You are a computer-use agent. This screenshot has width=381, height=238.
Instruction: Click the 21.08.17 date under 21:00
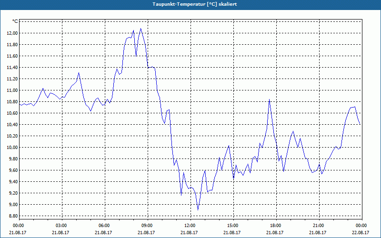(x=318, y=232)
